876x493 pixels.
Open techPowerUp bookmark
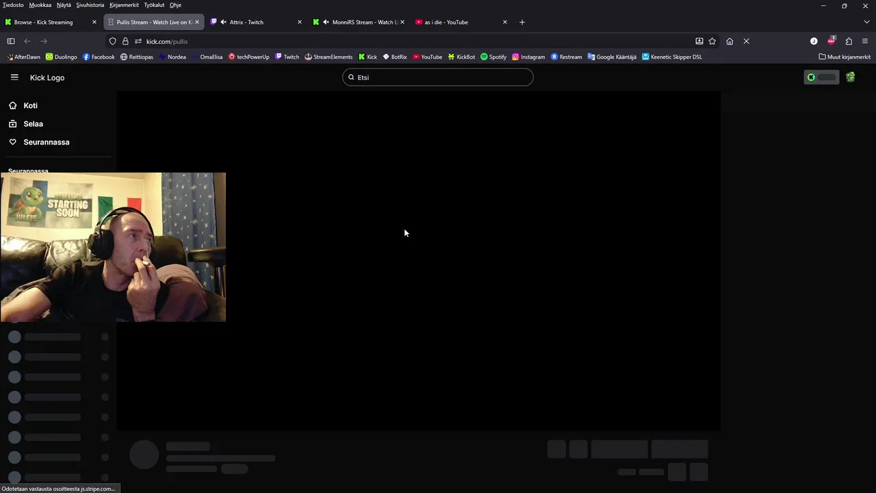(249, 57)
